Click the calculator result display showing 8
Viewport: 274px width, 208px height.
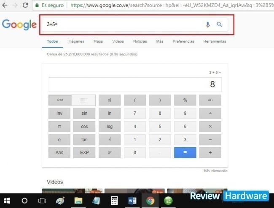pyautogui.click(x=135, y=84)
